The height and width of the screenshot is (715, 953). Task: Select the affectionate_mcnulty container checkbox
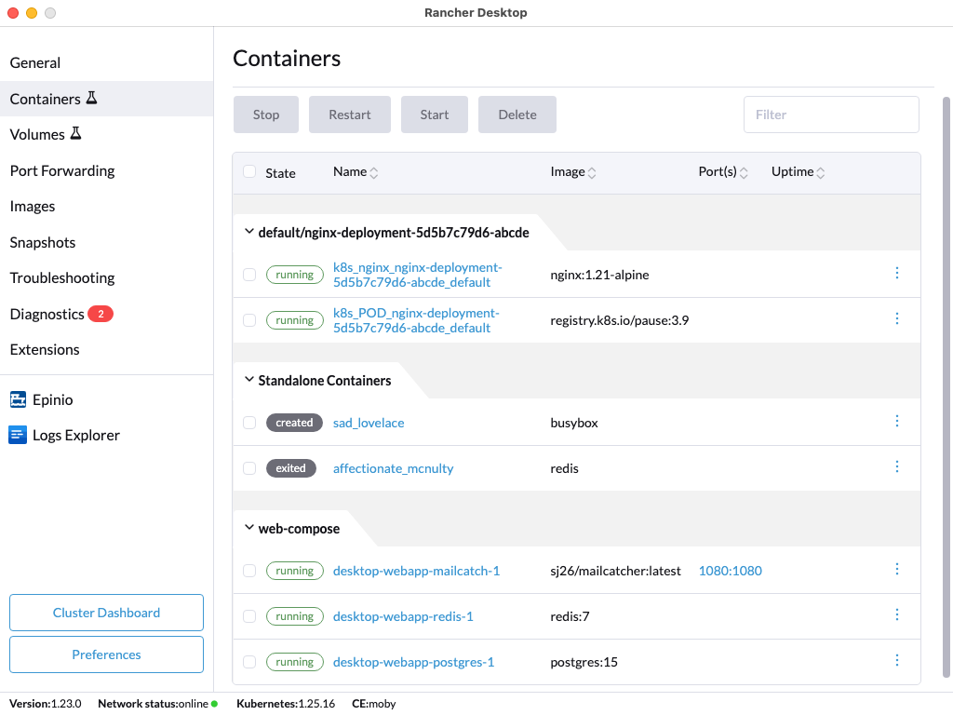click(249, 468)
